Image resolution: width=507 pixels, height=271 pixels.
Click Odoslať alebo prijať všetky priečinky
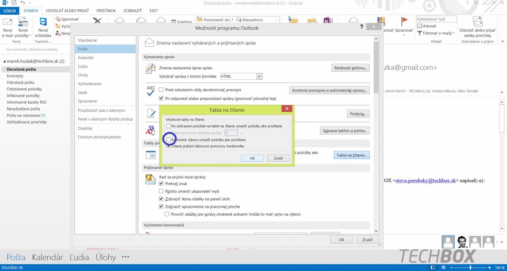477,27
